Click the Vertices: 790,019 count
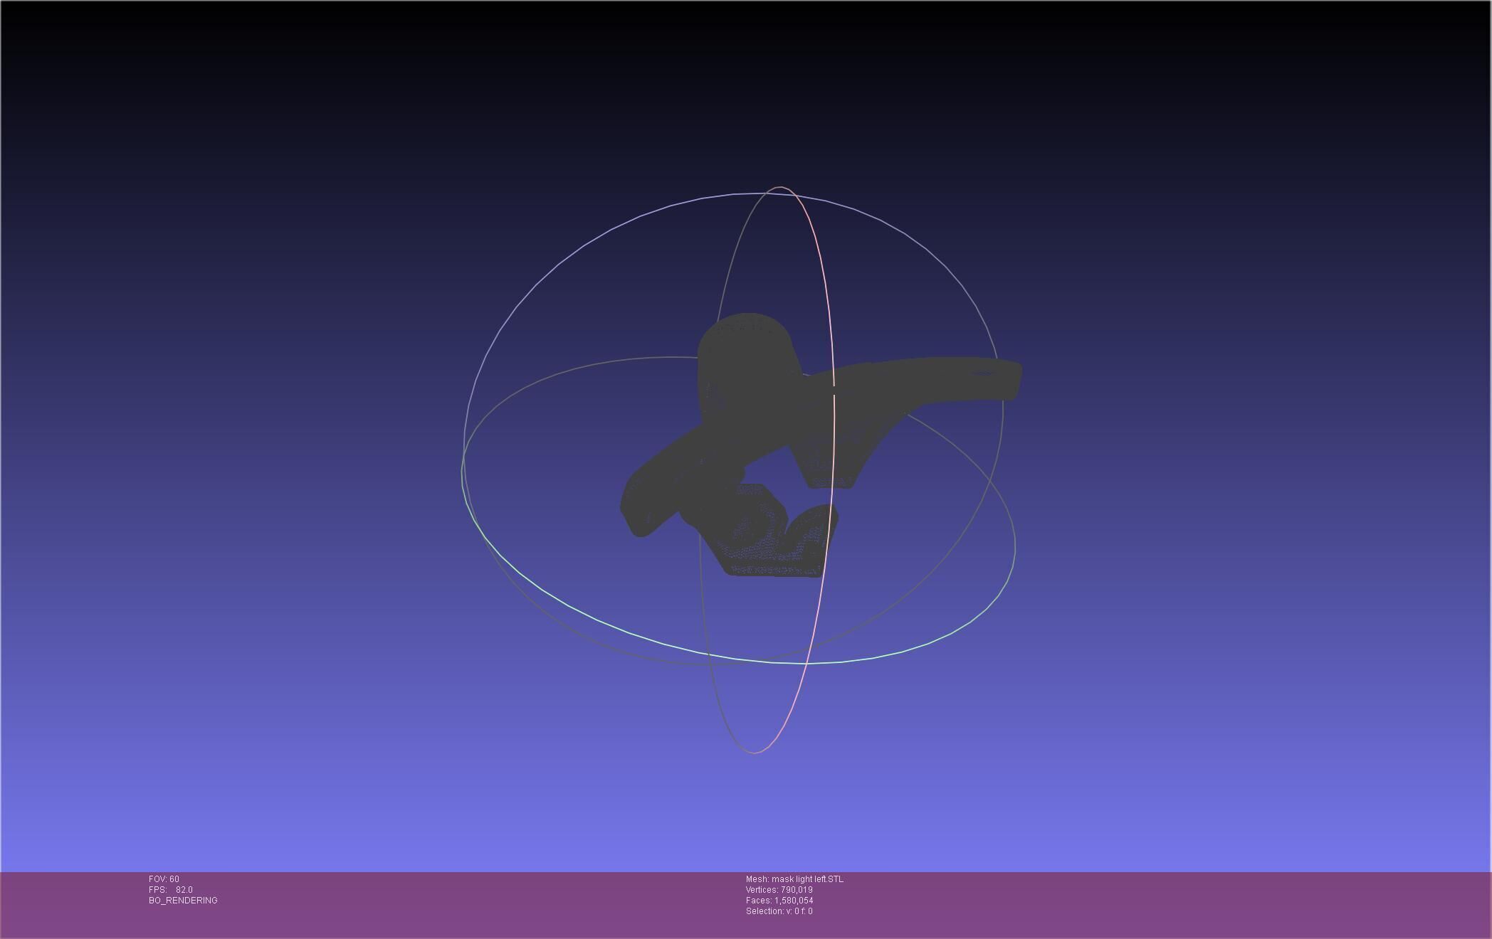The image size is (1492, 939). 779,890
